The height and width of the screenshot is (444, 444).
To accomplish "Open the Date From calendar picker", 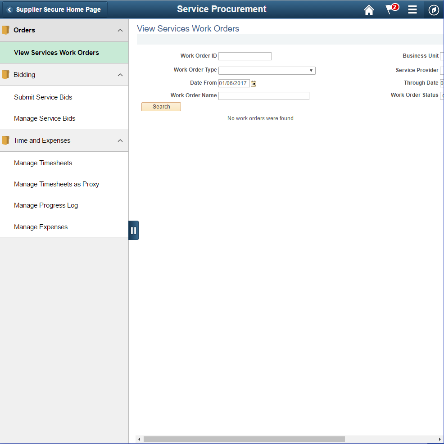I will (x=254, y=84).
